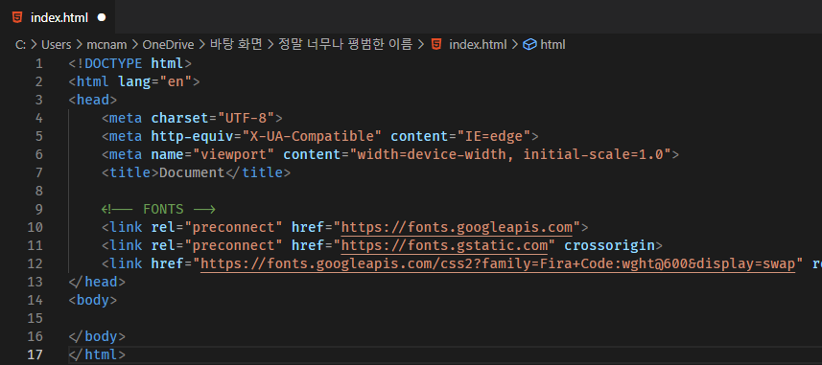The width and height of the screenshot is (822, 365).
Task: Click the opening head tag on line 3
Action: coord(93,100)
